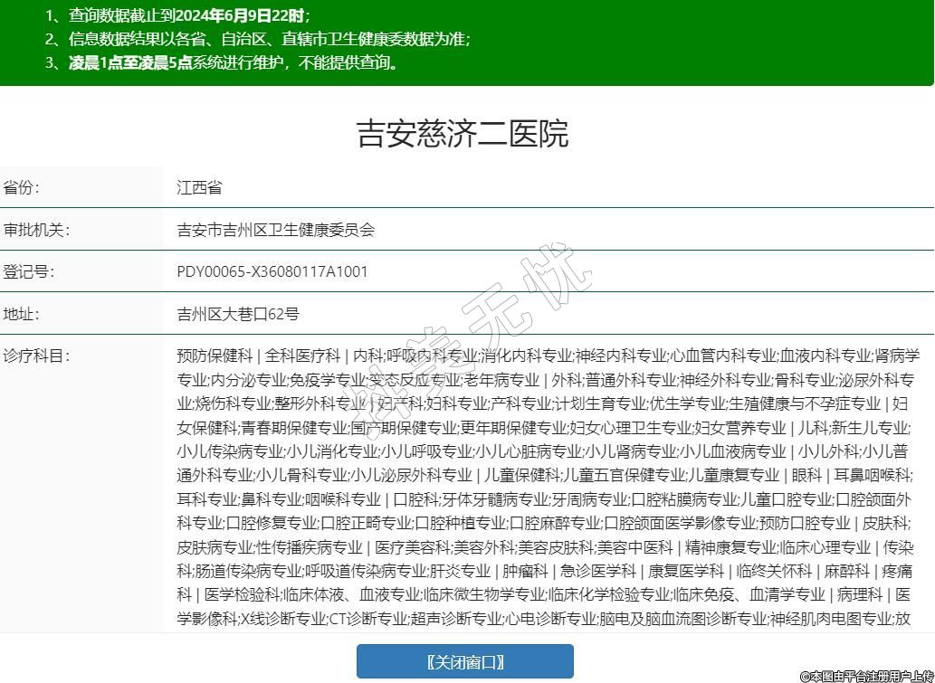The height and width of the screenshot is (683, 935).
Task: Click 全科医疗科 in the department list
Action: [302, 356]
